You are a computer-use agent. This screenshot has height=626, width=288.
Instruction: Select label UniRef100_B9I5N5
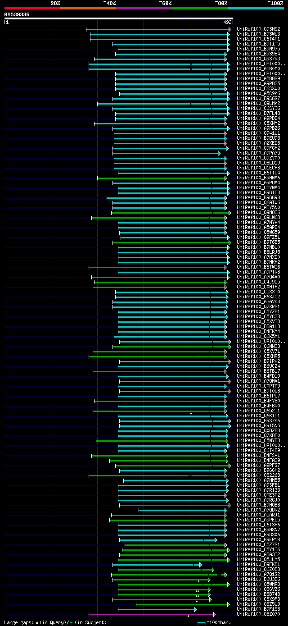coord(258,425)
